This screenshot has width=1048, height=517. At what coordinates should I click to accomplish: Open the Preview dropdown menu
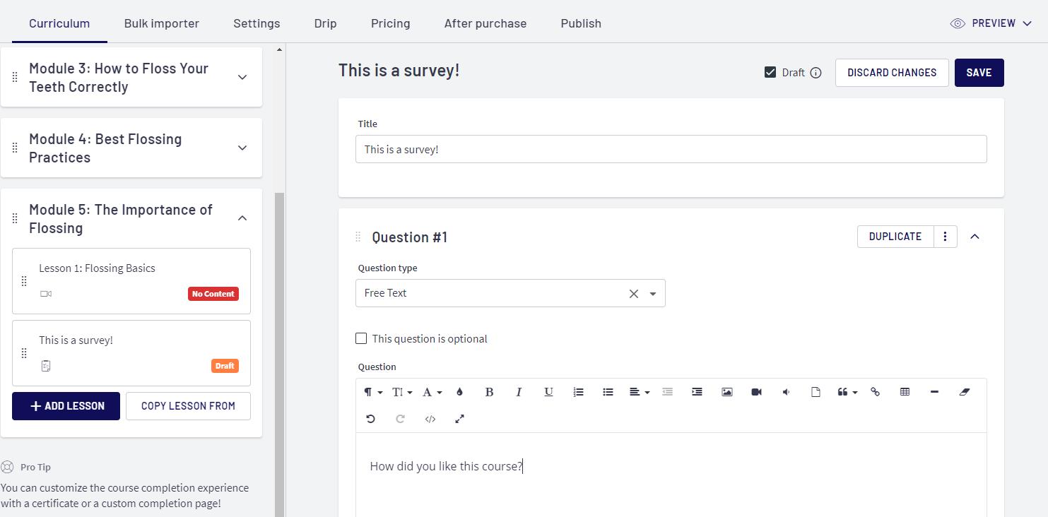coord(991,23)
